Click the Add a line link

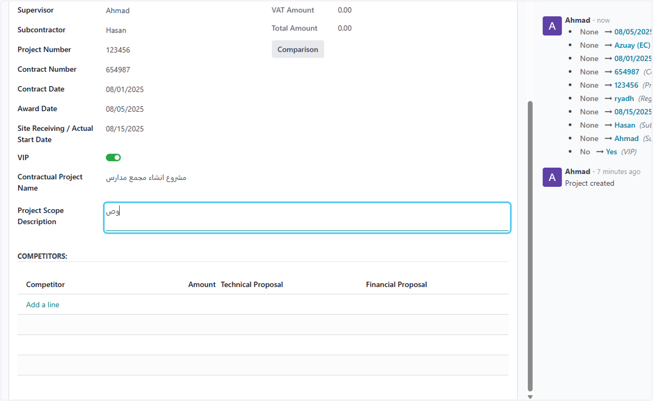click(42, 305)
